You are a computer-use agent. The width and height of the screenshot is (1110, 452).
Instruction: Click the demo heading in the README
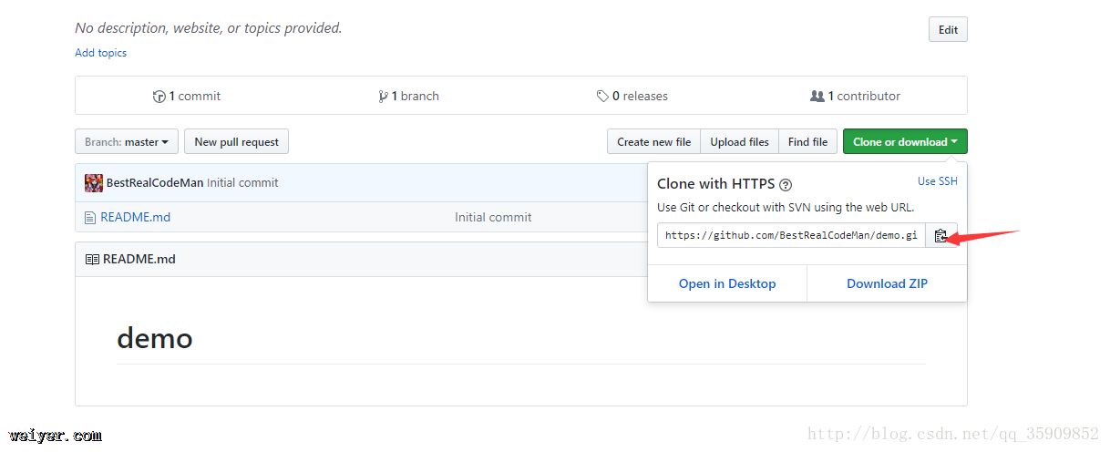(155, 338)
